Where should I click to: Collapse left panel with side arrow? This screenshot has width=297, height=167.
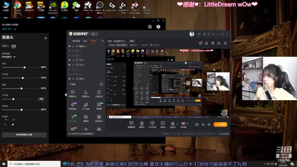(66, 95)
